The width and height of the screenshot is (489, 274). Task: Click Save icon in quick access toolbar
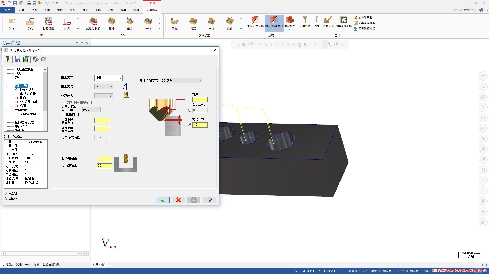(x=15, y=3)
